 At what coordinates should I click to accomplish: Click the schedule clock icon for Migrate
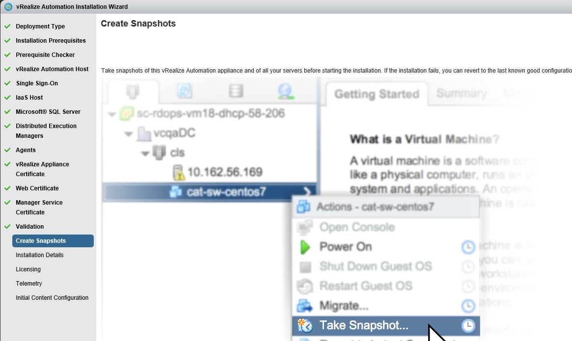click(468, 306)
